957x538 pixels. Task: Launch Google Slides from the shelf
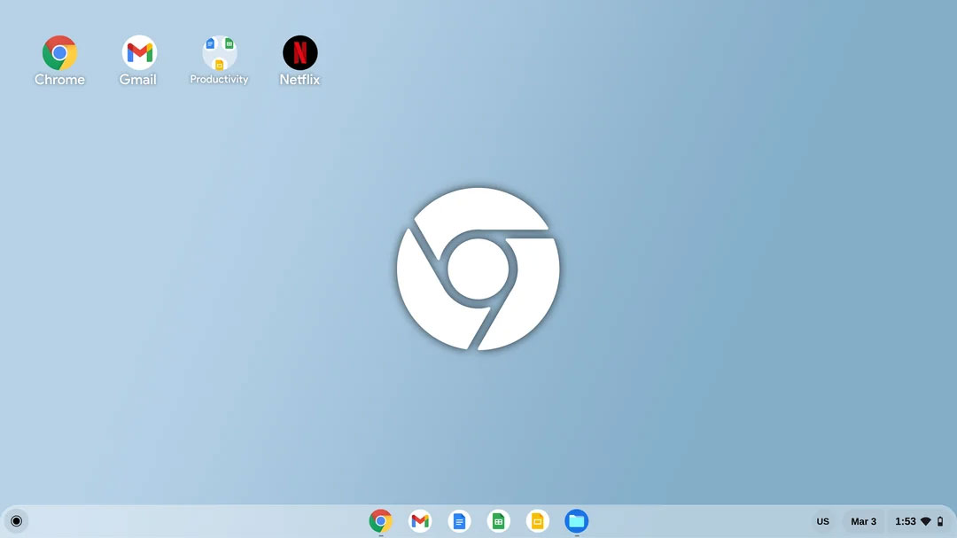click(538, 520)
